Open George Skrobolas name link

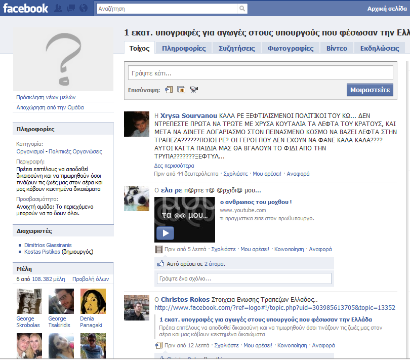click(x=28, y=322)
